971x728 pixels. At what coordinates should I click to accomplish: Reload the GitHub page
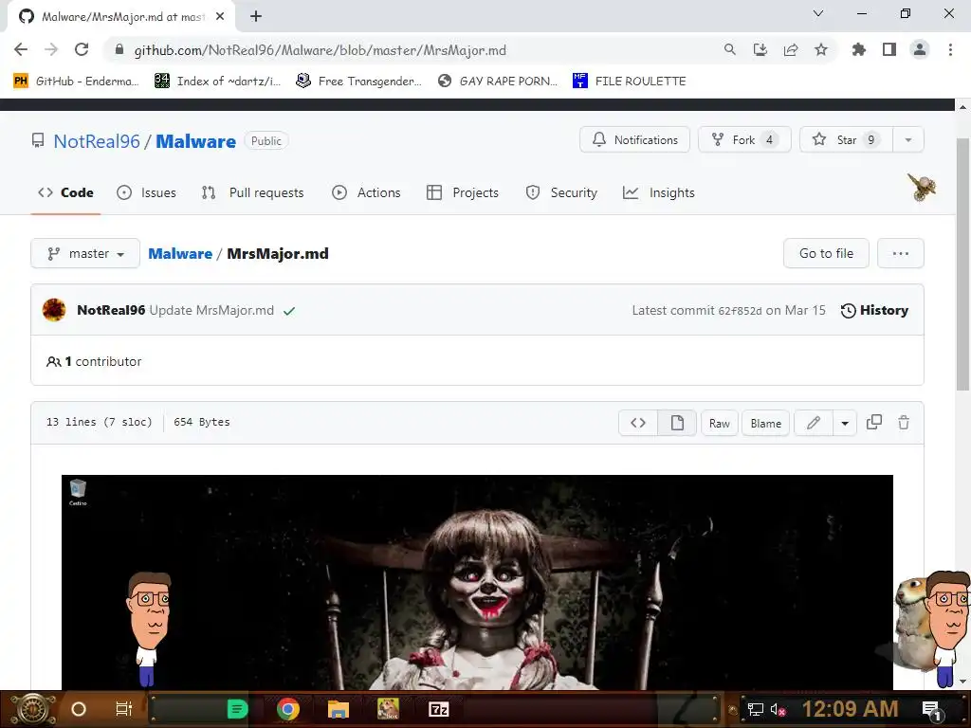tap(82, 49)
